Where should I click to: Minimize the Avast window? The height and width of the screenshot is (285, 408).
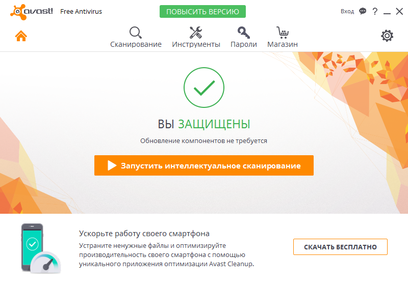pos(388,11)
